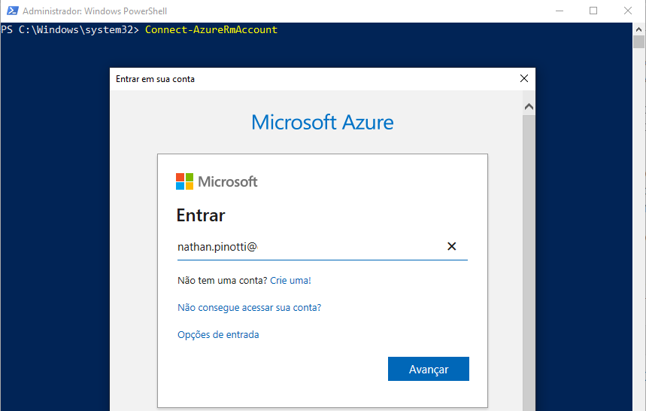
Task: Click the PowerShell scrollbar thumb
Action: coord(639,41)
